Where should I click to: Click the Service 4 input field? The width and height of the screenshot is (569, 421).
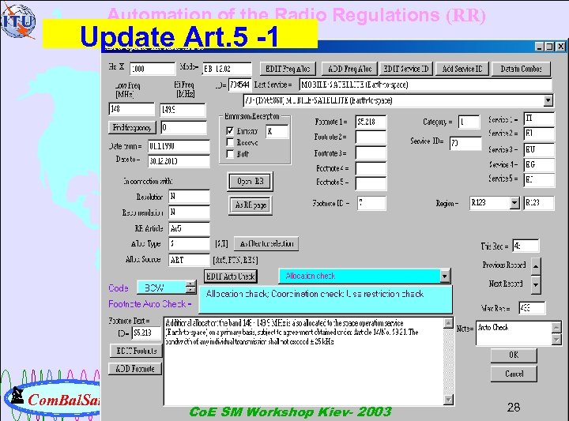click(539, 164)
